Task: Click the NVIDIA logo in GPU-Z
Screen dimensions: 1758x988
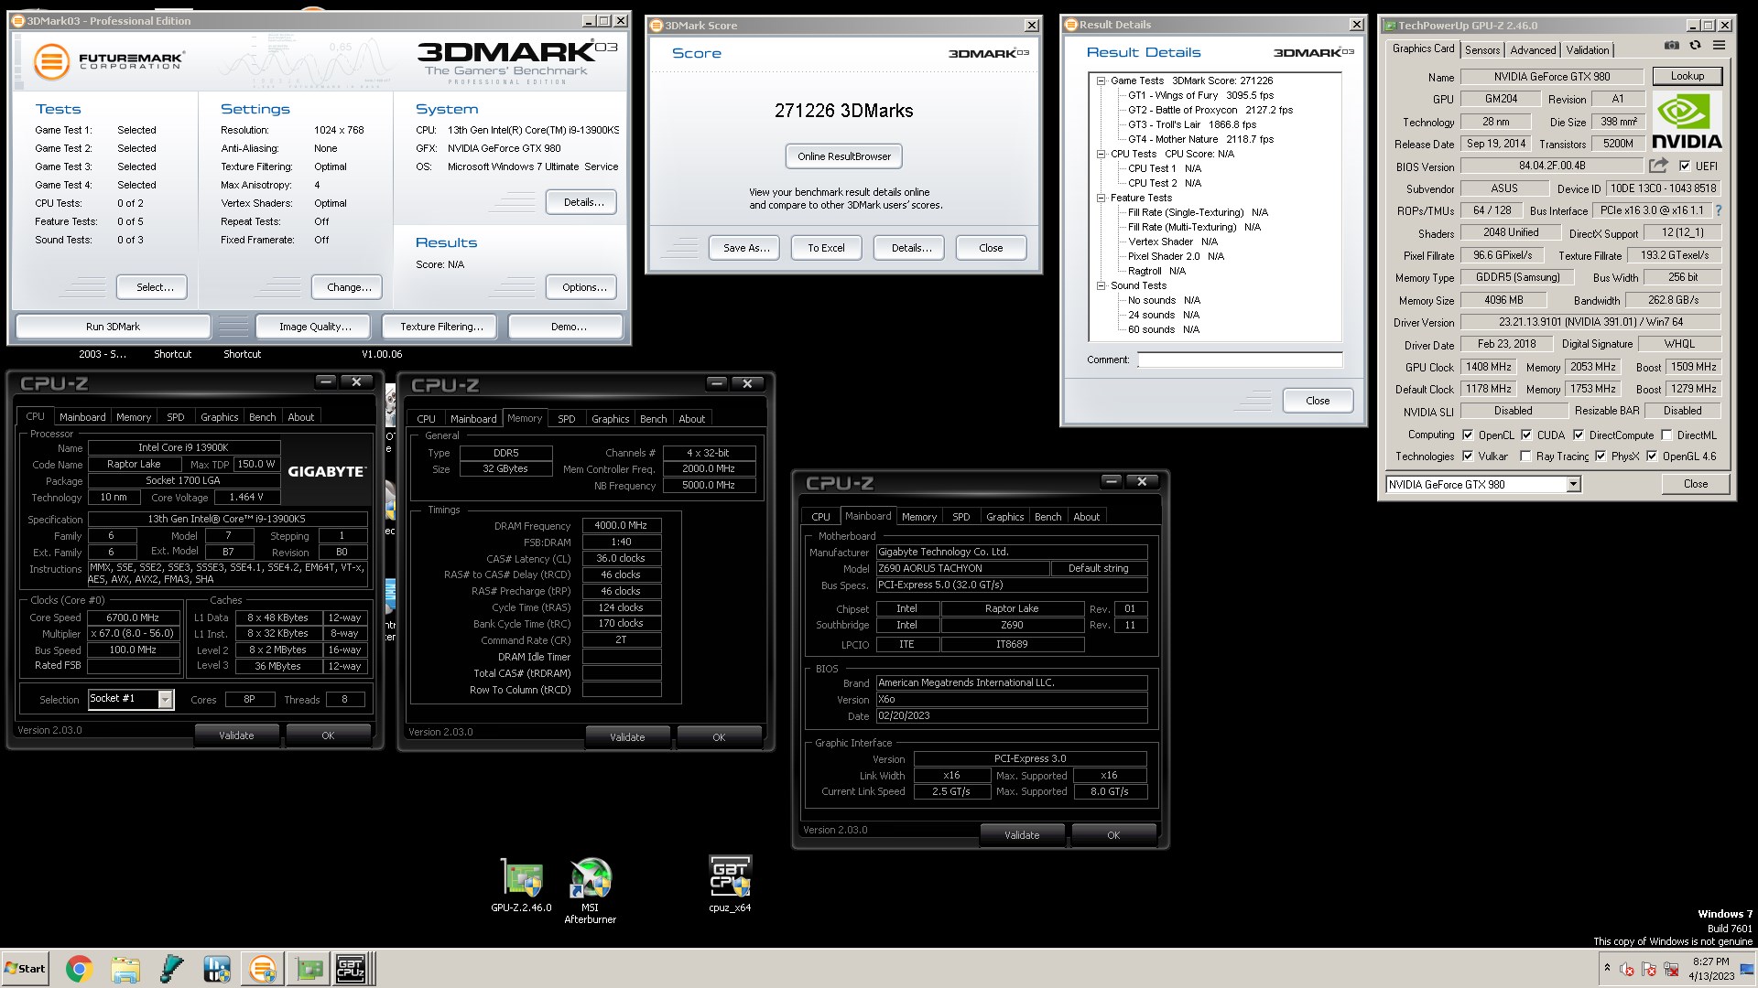Action: (1687, 122)
